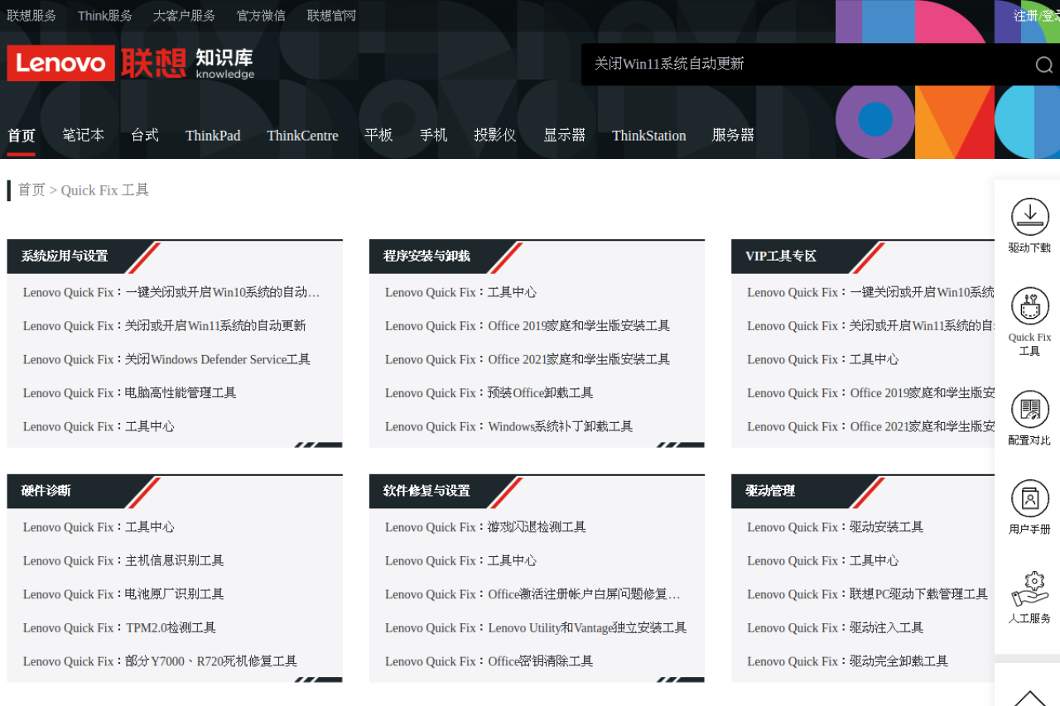The width and height of the screenshot is (1060, 706).
Task: Open 电池原厂识别工具 link
Action: (123, 594)
